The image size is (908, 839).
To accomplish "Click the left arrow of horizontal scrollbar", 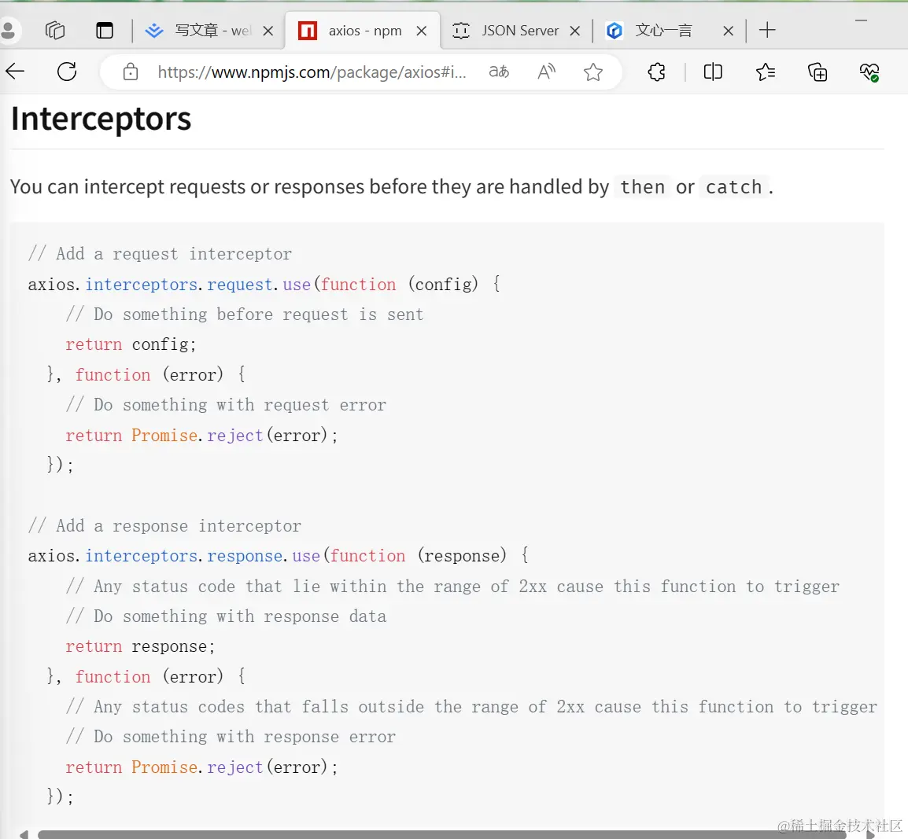I will [24, 834].
